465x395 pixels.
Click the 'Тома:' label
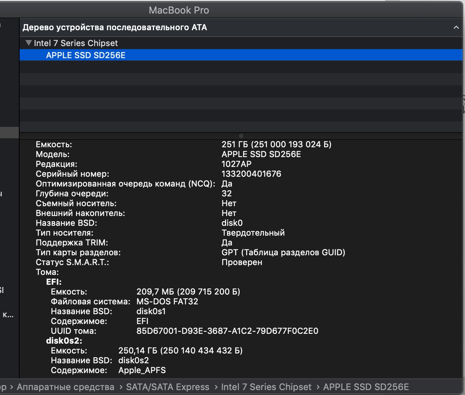pyautogui.click(x=47, y=272)
